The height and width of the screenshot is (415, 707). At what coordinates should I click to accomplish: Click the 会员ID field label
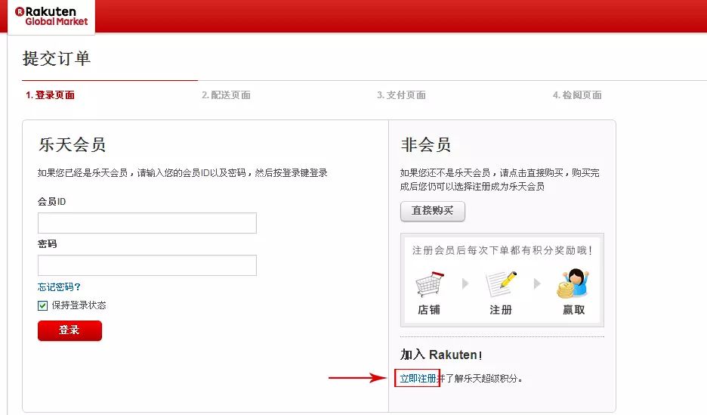(51, 202)
